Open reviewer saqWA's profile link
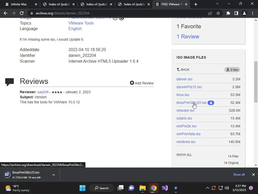The height and width of the screenshot is (194, 258). click(x=43, y=92)
